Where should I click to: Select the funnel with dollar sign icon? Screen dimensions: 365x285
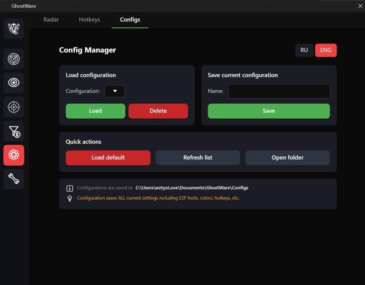point(14,131)
